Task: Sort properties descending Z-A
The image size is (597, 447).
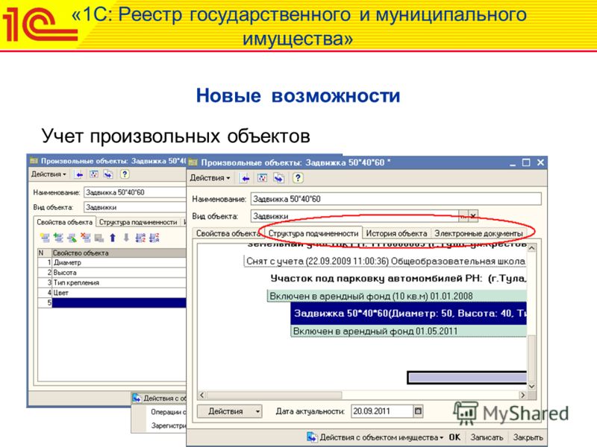Action: (x=154, y=238)
